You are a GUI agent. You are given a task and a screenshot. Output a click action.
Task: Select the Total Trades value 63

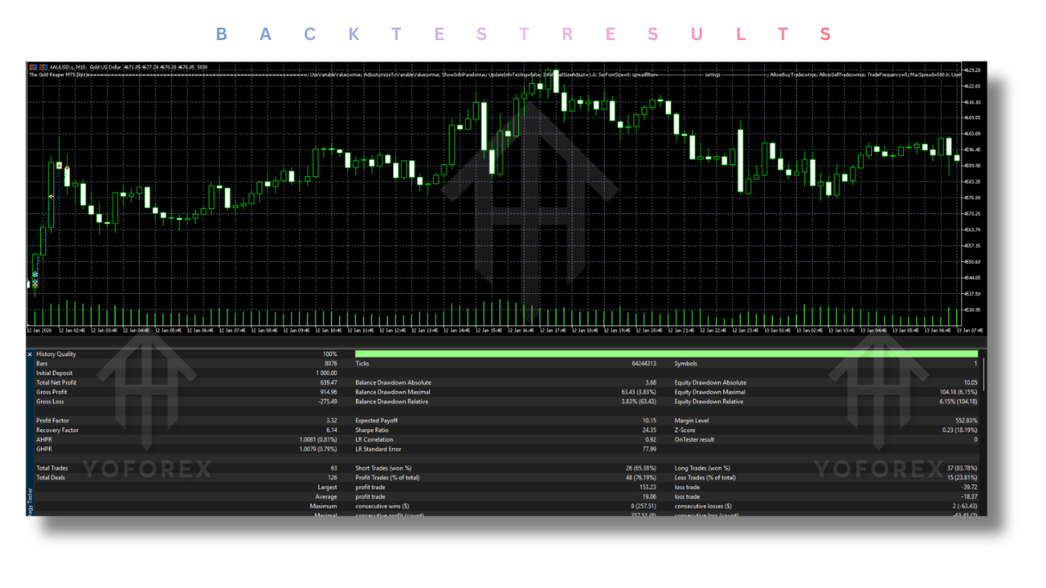[333, 469]
